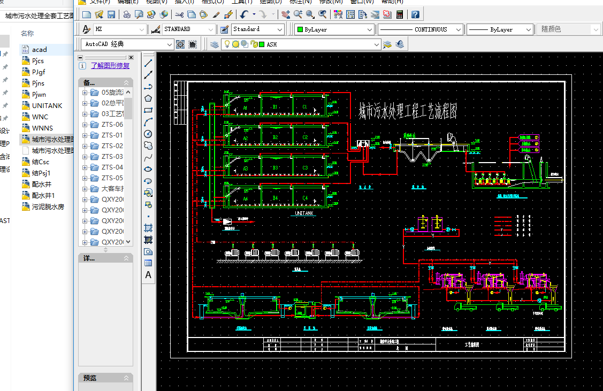Open the 帮助(H) menu
The height and width of the screenshot is (391, 603).
click(392, 2)
